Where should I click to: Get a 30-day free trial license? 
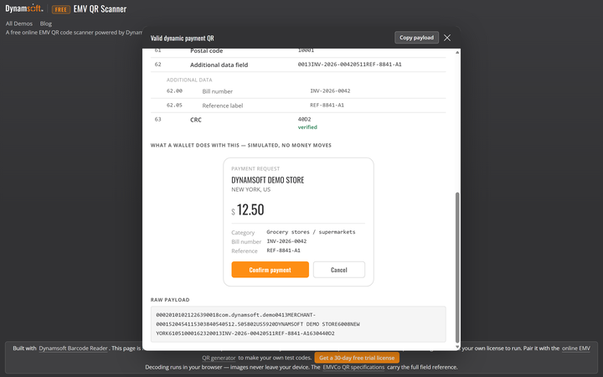357,358
